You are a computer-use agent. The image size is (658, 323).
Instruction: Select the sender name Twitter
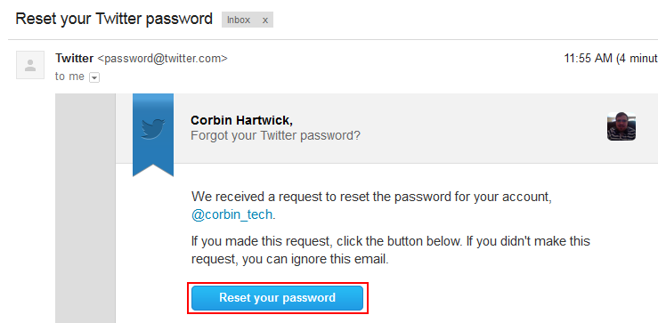coord(74,59)
